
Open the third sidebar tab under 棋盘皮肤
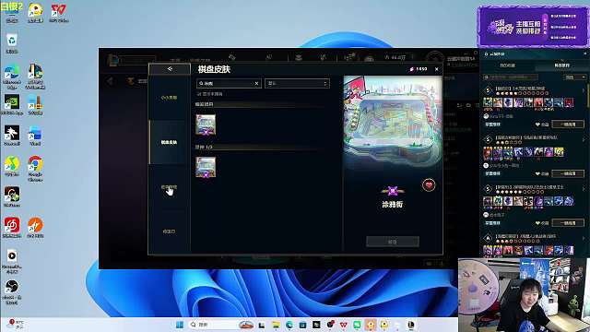[x=169, y=187]
